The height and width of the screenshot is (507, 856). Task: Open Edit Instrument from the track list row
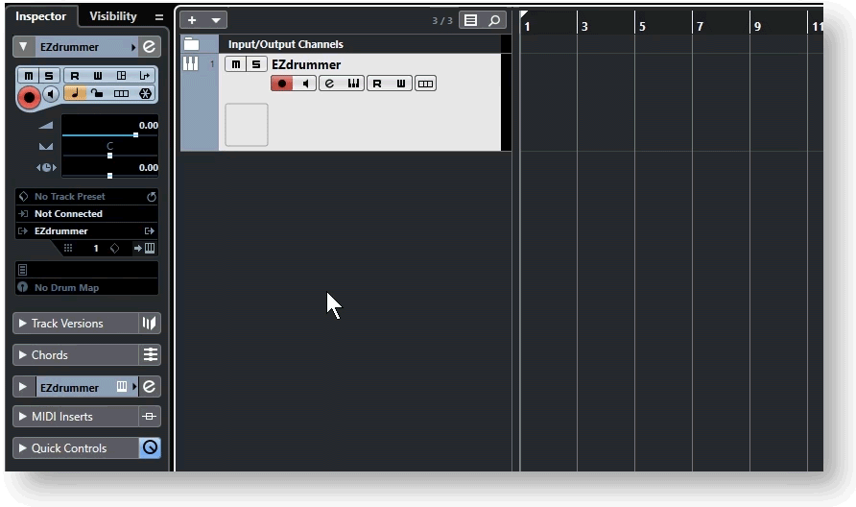click(329, 84)
